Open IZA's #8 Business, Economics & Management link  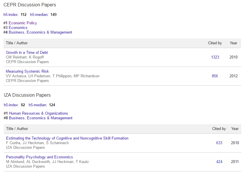(x=41, y=118)
